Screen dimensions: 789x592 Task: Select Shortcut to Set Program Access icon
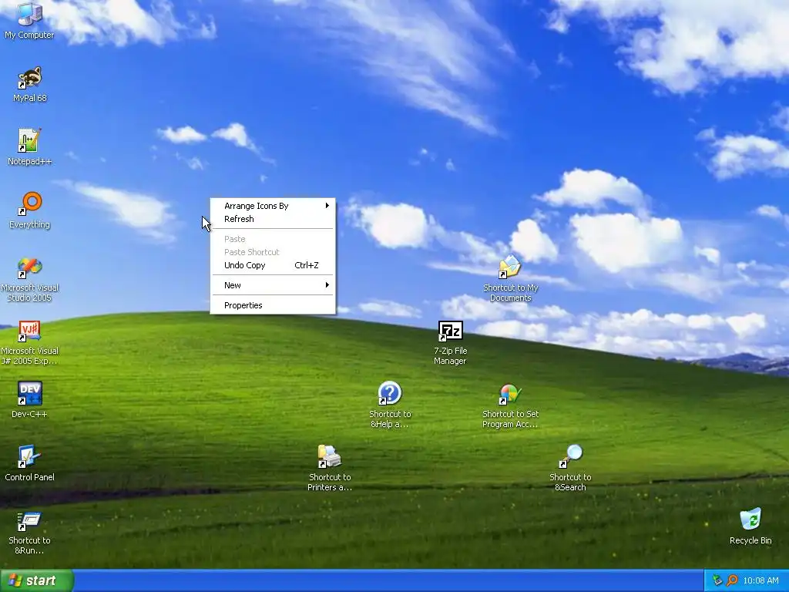point(510,405)
